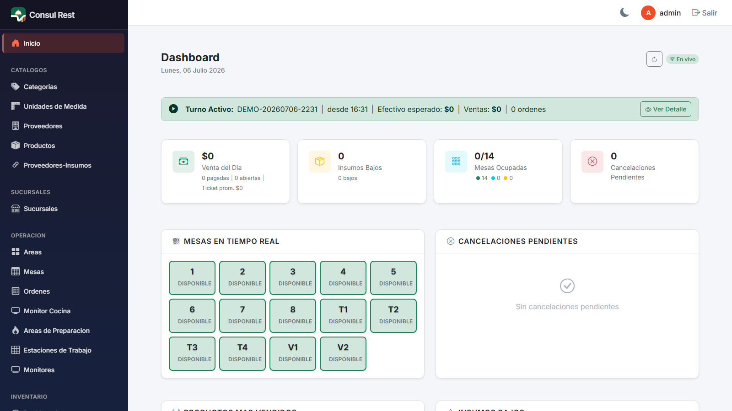The height and width of the screenshot is (411, 732).
Task: Click the Proveedores building icon
Action: coord(16,126)
